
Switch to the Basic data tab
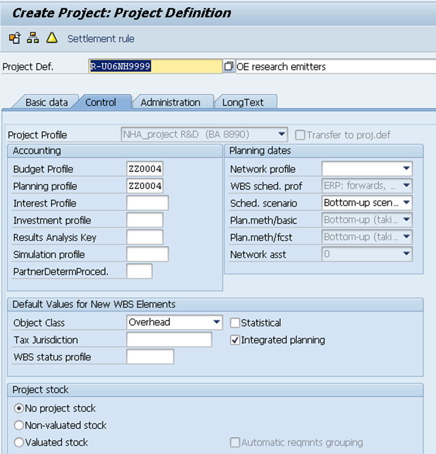(46, 102)
